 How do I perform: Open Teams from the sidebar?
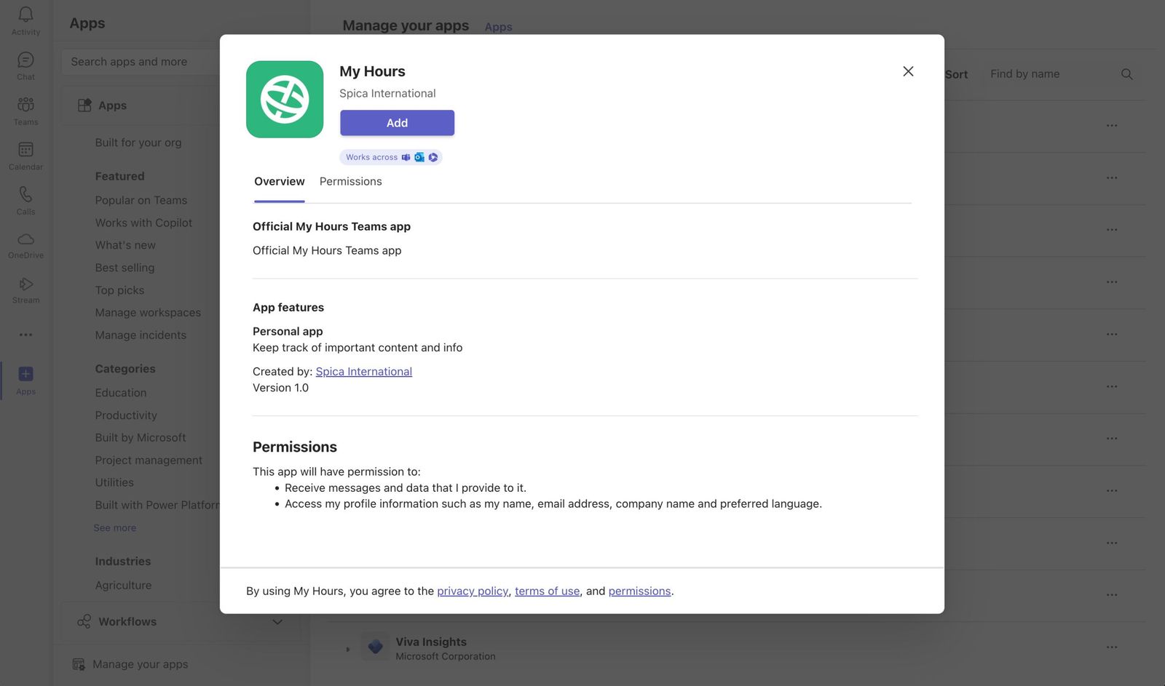[25, 108]
